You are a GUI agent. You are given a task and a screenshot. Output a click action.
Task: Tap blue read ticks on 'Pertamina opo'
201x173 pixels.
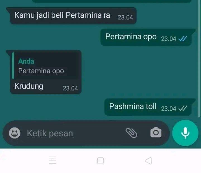[x=183, y=39]
